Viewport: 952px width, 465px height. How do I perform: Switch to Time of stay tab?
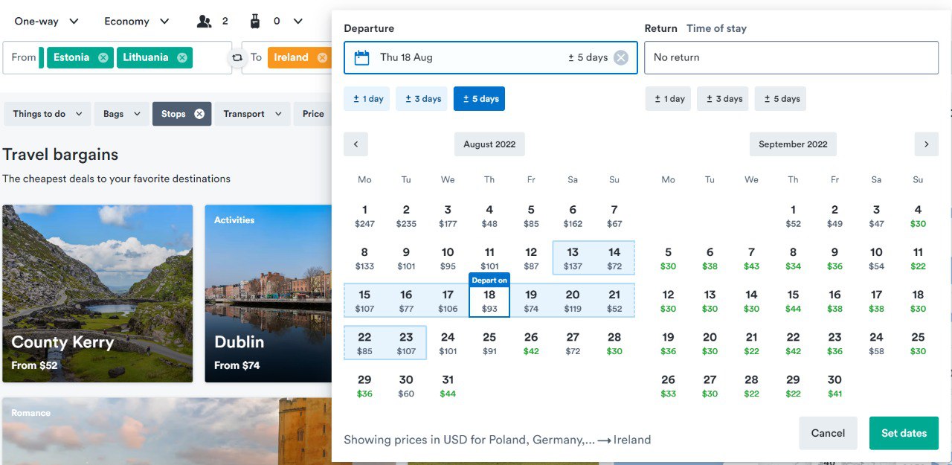click(x=716, y=28)
